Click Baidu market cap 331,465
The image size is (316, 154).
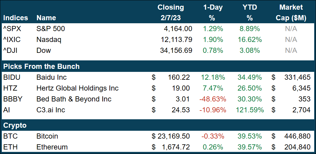(x=297, y=77)
